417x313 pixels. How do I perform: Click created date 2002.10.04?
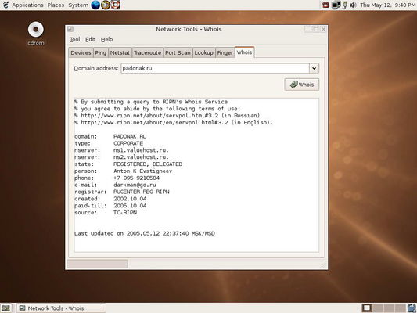(x=130, y=199)
